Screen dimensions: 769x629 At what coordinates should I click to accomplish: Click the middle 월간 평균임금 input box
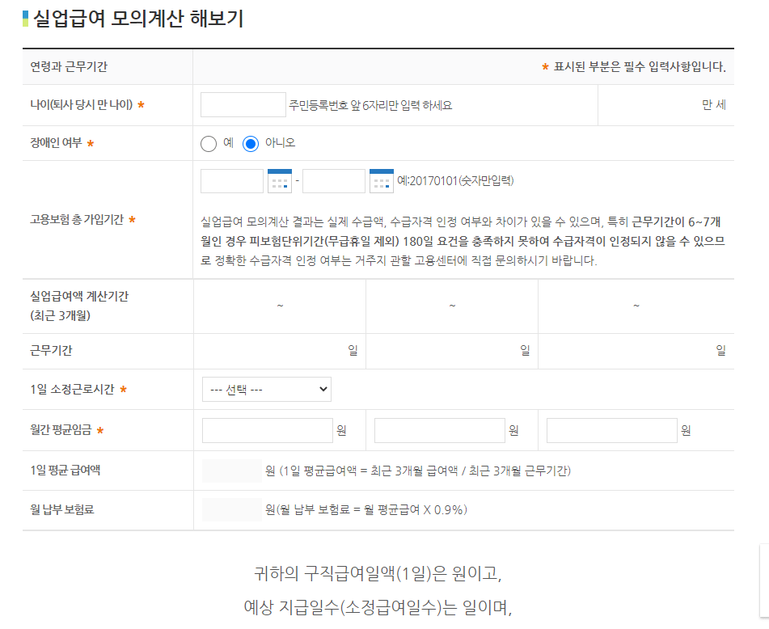pyautogui.click(x=438, y=430)
